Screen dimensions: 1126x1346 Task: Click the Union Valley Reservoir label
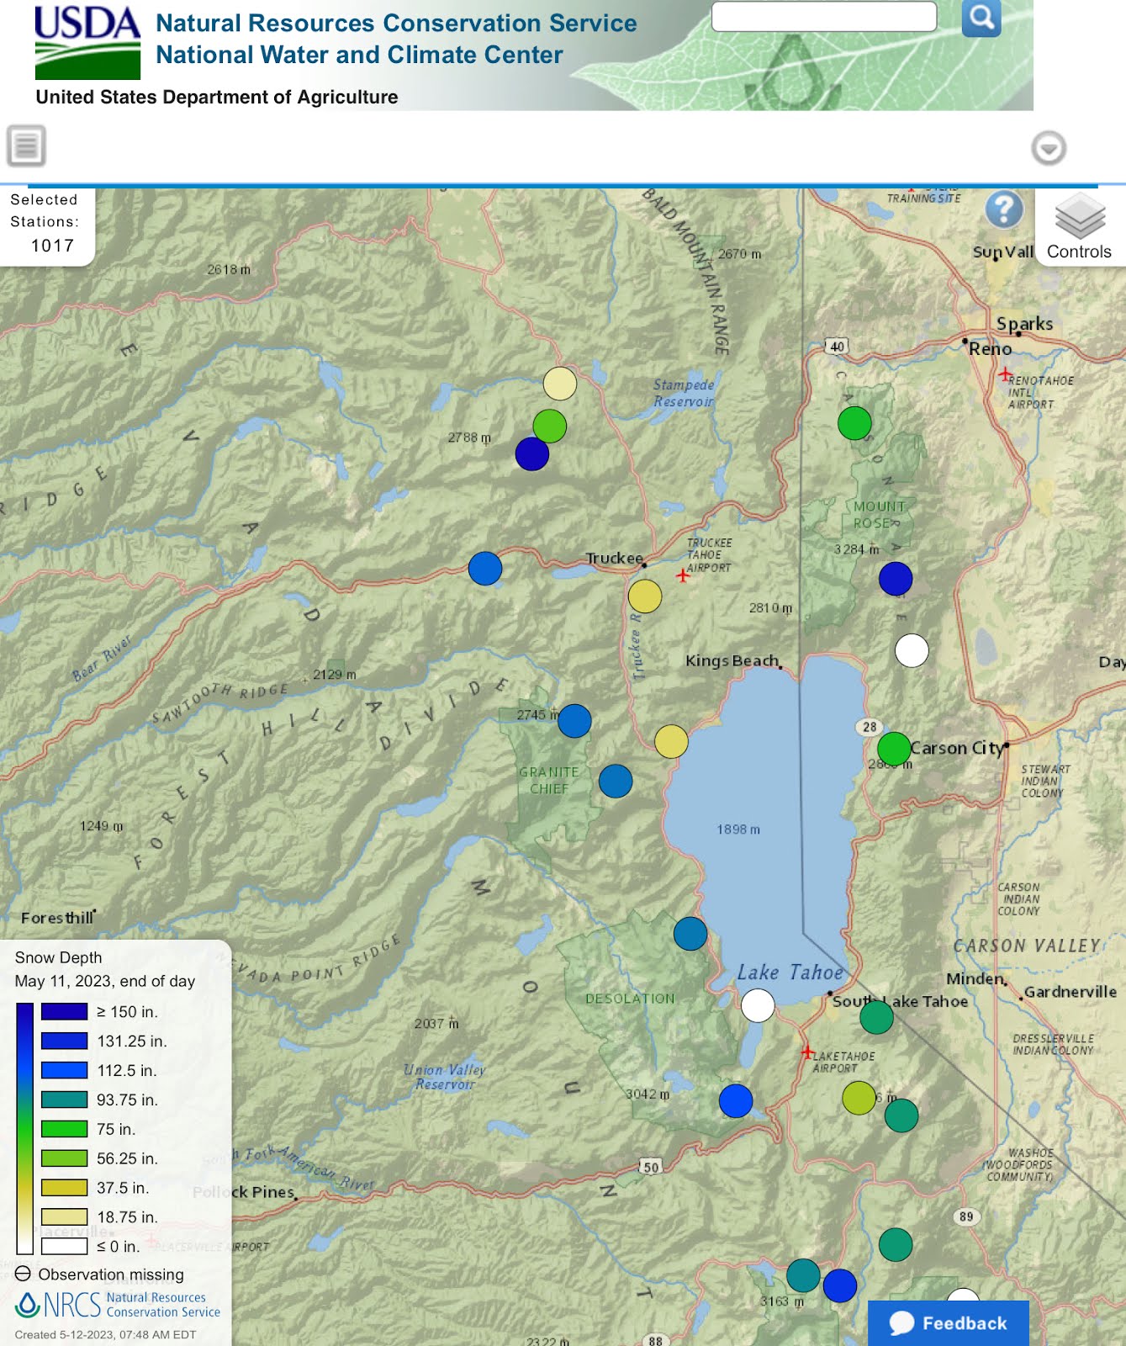[445, 1077]
